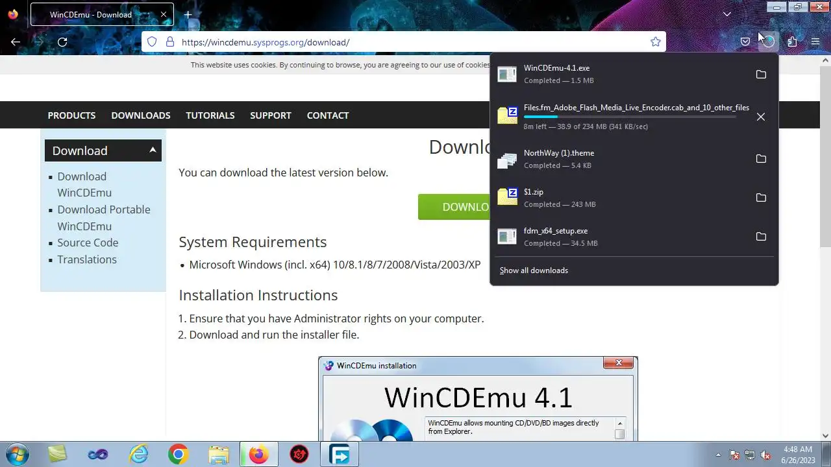Click Files.fm download progress bar

(630, 117)
